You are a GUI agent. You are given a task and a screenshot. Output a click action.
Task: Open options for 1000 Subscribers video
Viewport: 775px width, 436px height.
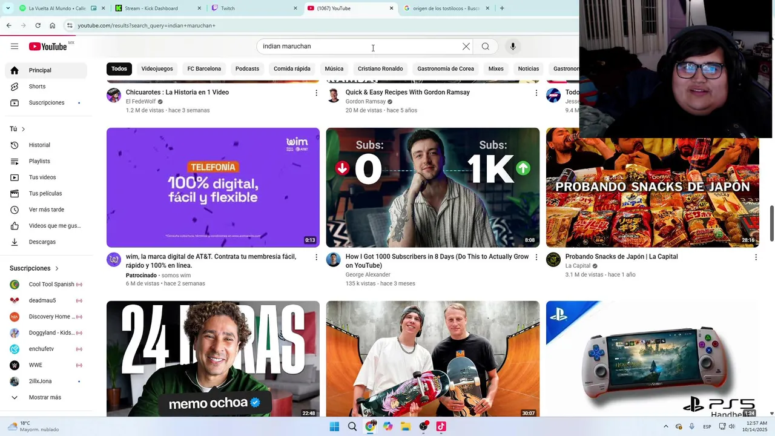click(x=536, y=257)
